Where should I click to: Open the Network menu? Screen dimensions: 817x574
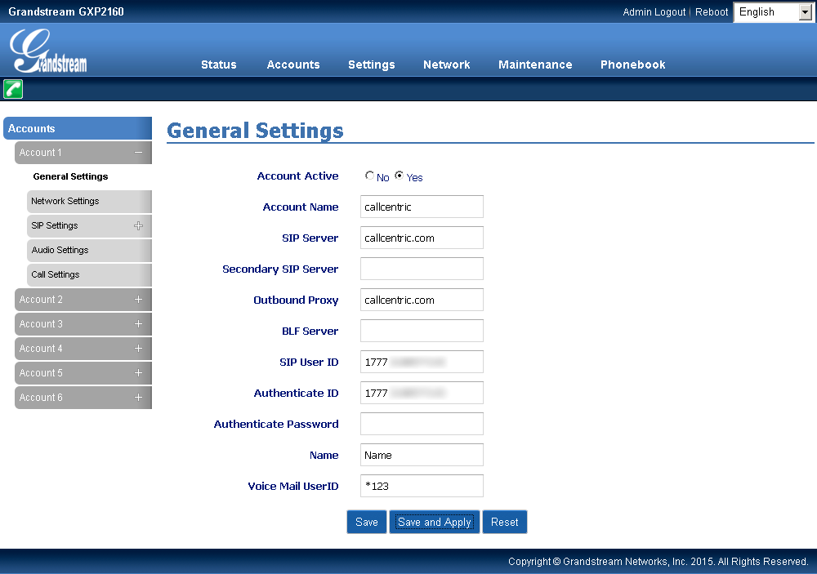tap(447, 65)
